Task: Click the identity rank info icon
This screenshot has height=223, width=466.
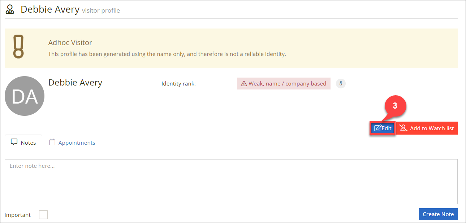Action: pyautogui.click(x=341, y=84)
